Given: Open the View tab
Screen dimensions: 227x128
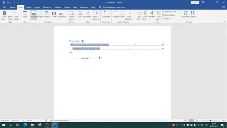Looking at the screenshot, I should pyautogui.click(x=75, y=7).
